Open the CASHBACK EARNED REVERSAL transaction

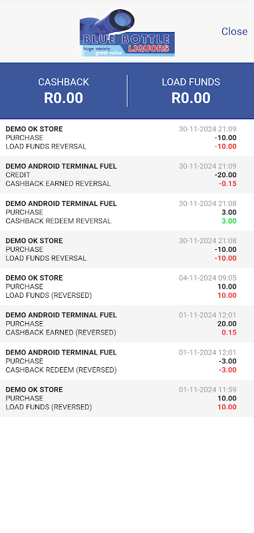click(127, 175)
